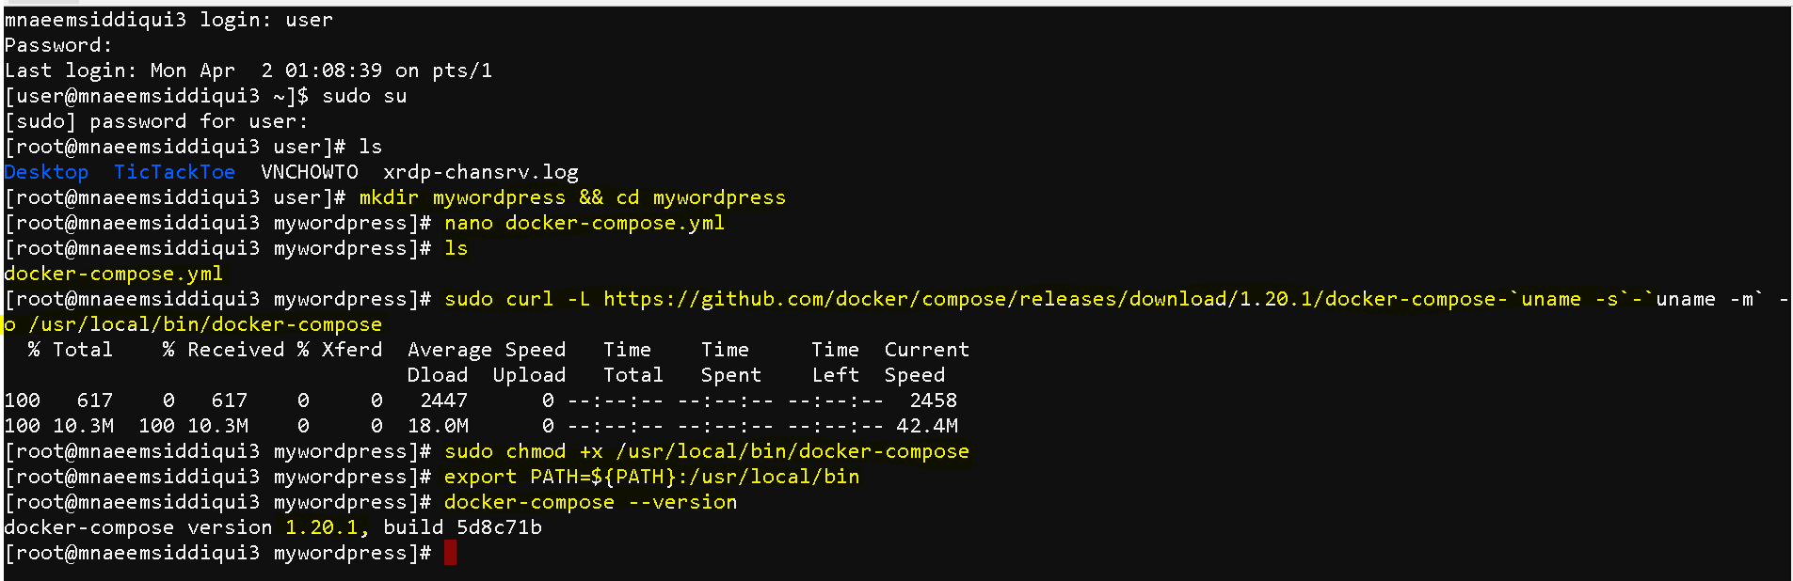
Task: Click the blue TicTackToe directory name
Action: click(x=174, y=172)
